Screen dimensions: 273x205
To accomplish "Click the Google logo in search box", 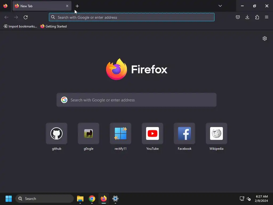I will [64, 100].
